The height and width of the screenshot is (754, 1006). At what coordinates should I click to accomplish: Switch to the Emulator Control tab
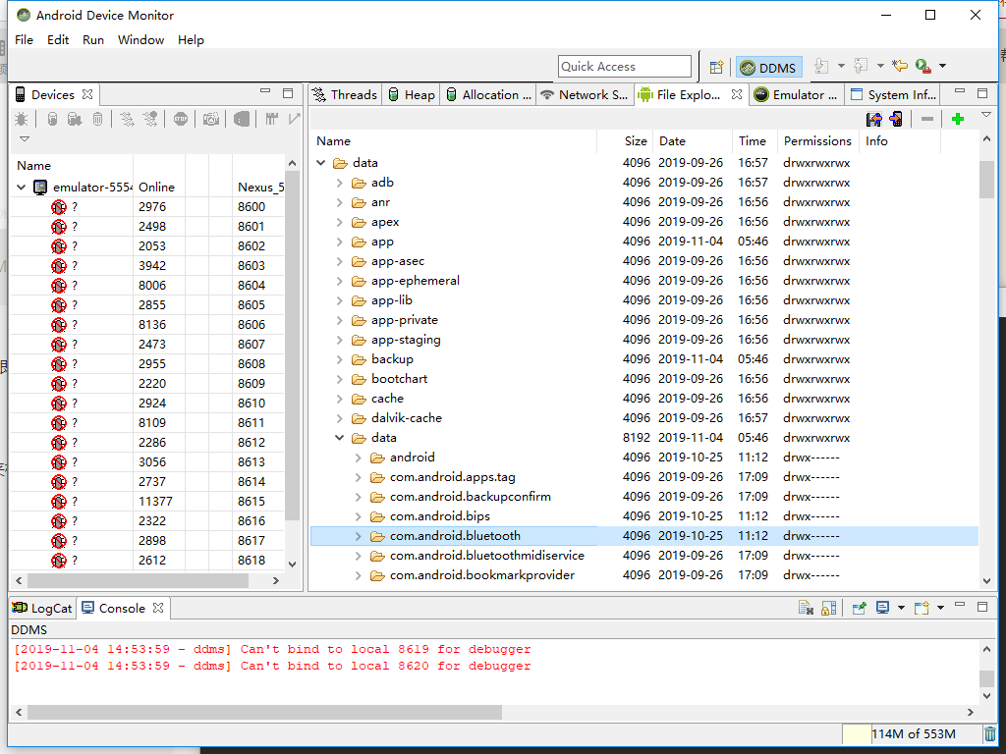pyautogui.click(x=796, y=95)
